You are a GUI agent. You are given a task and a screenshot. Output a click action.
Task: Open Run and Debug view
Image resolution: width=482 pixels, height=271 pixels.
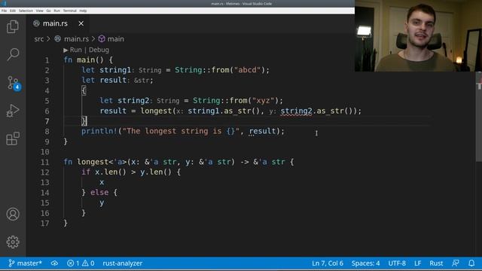coord(13,111)
